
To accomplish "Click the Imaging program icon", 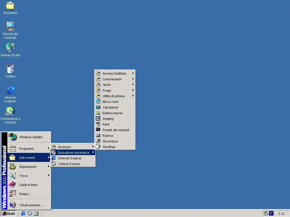I will click(x=98, y=118).
